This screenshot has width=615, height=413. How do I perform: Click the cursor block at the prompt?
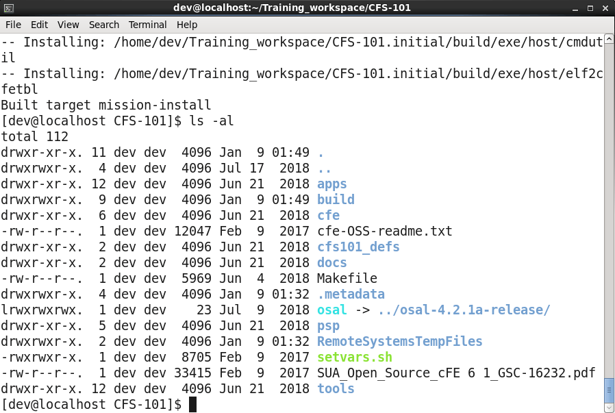click(192, 404)
